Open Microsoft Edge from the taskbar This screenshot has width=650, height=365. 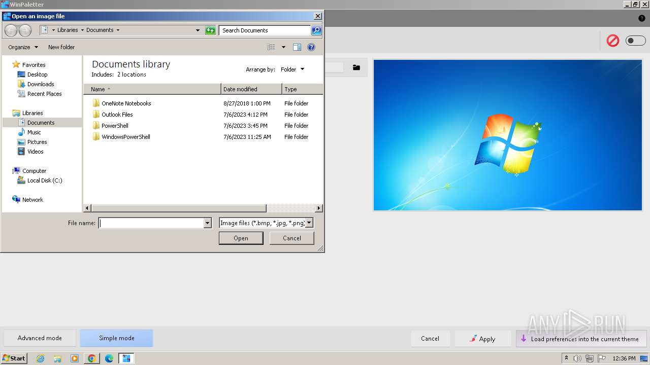coord(109,358)
